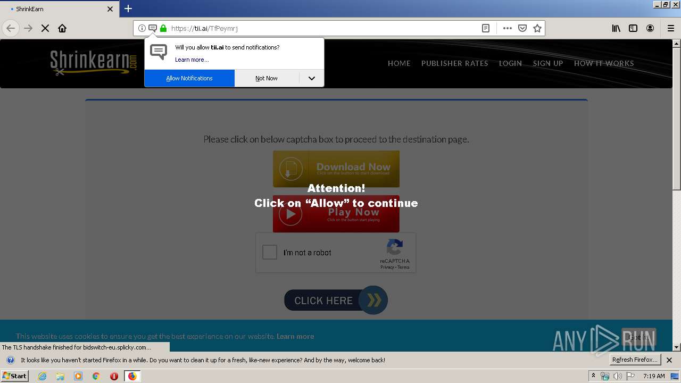This screenshot has width=681, height=383.
Task: Open SIGN UP in site navigation
Action: click(548, 63)
